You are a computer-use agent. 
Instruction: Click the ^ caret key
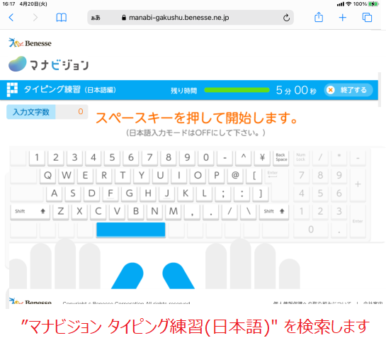click(244, 157)
